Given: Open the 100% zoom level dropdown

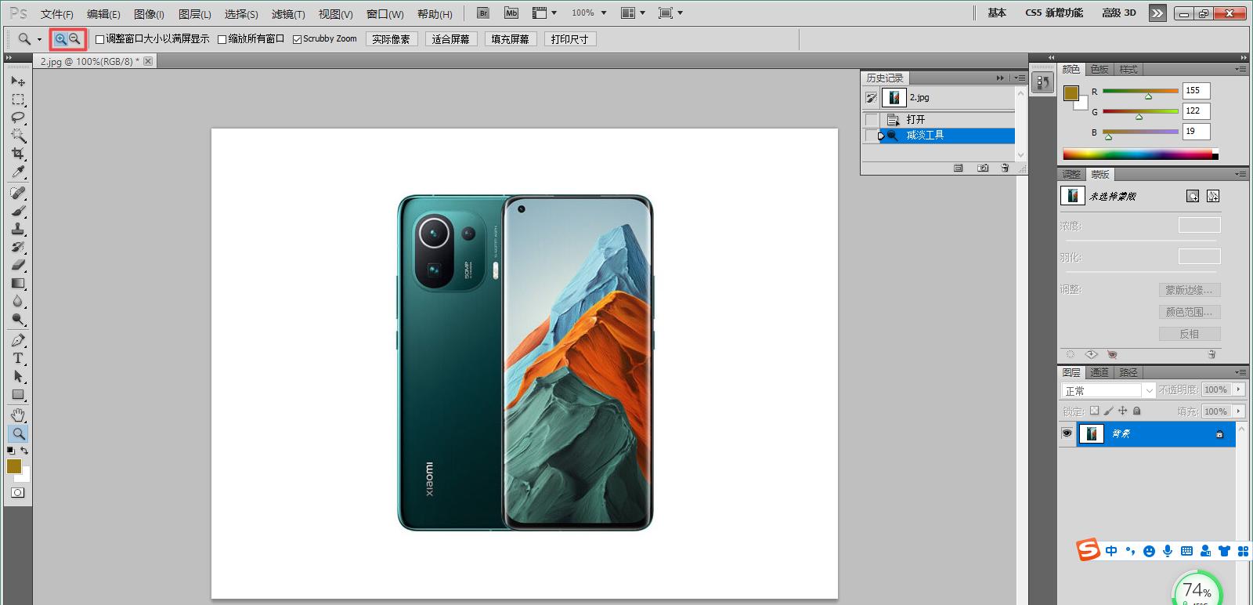Looking at the screenshot, I should (604, 13).
